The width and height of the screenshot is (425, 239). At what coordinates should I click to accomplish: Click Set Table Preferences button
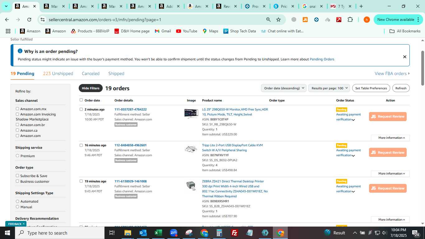pyautogui.click(x=371, y=88)
